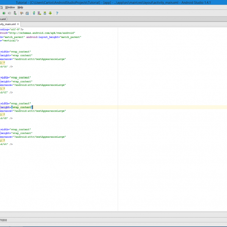Open the Window menu

pyautogui.click(x=10, y=8)
